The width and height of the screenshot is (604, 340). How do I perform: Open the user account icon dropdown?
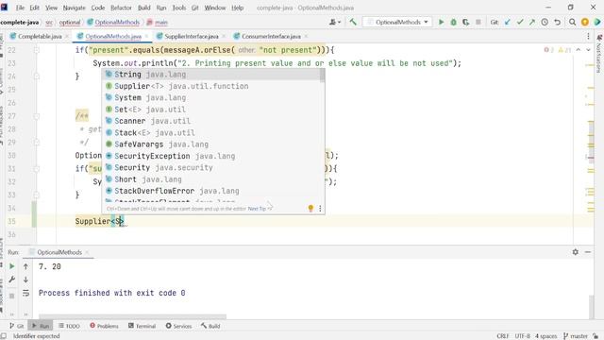(335, 23)
